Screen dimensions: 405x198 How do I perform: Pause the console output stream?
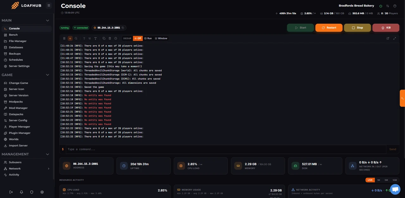tap(64, 38)
